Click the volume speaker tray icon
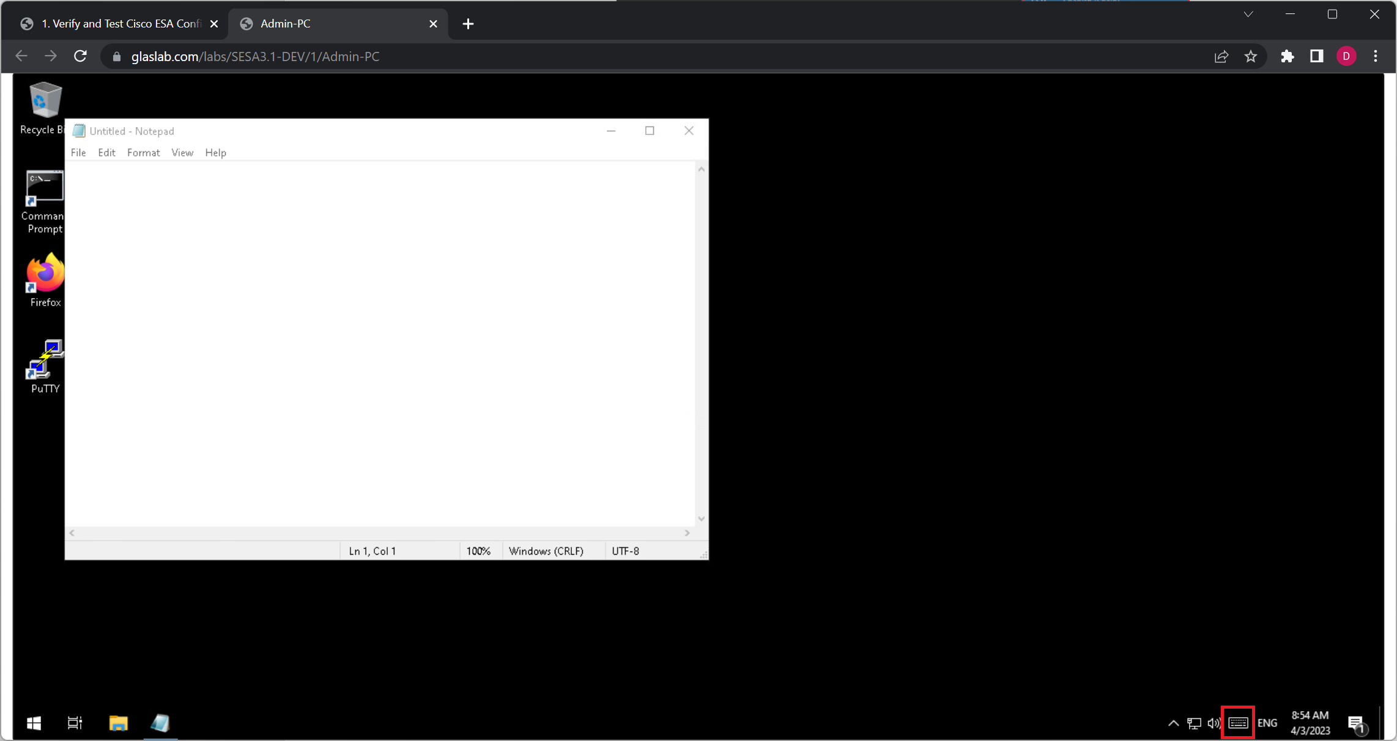The image size is (1397, 741). tap(1214, 723)
